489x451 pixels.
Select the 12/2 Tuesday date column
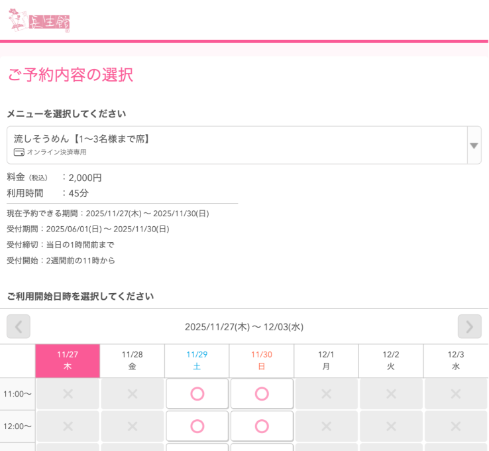(x=391, y=361)
